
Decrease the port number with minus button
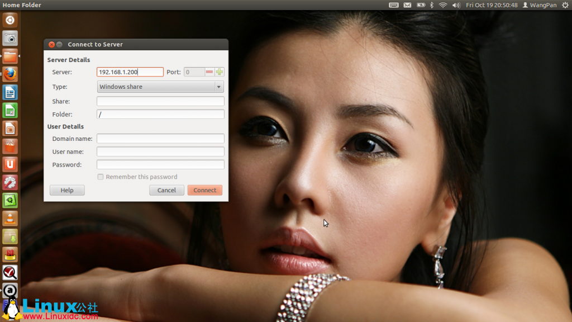(209, 72)
